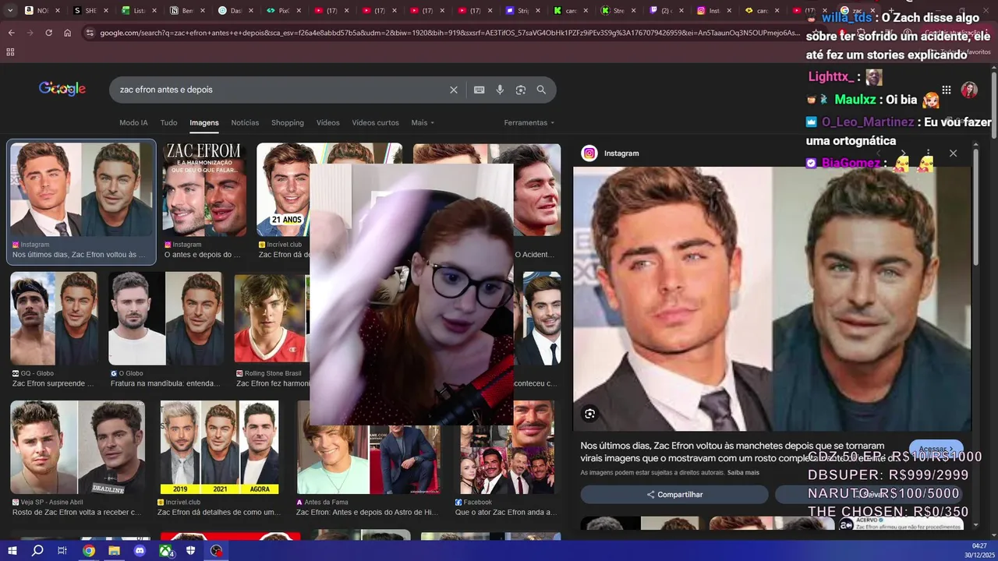This screenshot has height=561, width=998.
Task: Open Xbox app from the taskbar
Action: [x=166, y=551]
